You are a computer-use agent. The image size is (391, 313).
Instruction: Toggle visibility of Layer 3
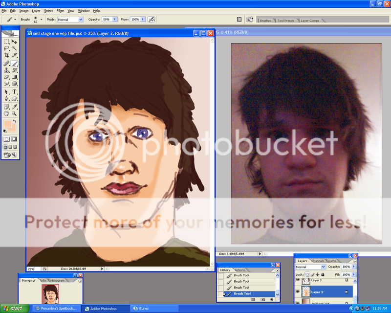(299, 280)
